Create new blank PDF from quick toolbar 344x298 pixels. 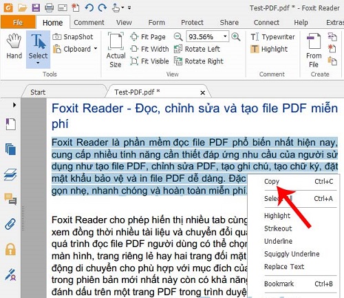pos(75,8)
